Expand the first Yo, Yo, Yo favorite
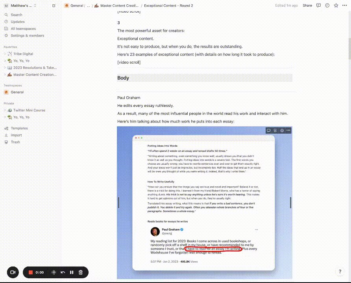 point(5,61)
